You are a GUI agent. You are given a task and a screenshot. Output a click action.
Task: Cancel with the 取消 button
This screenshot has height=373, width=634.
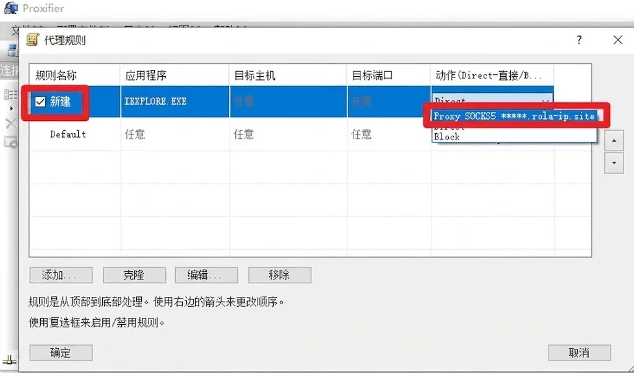tap(580, 353)
